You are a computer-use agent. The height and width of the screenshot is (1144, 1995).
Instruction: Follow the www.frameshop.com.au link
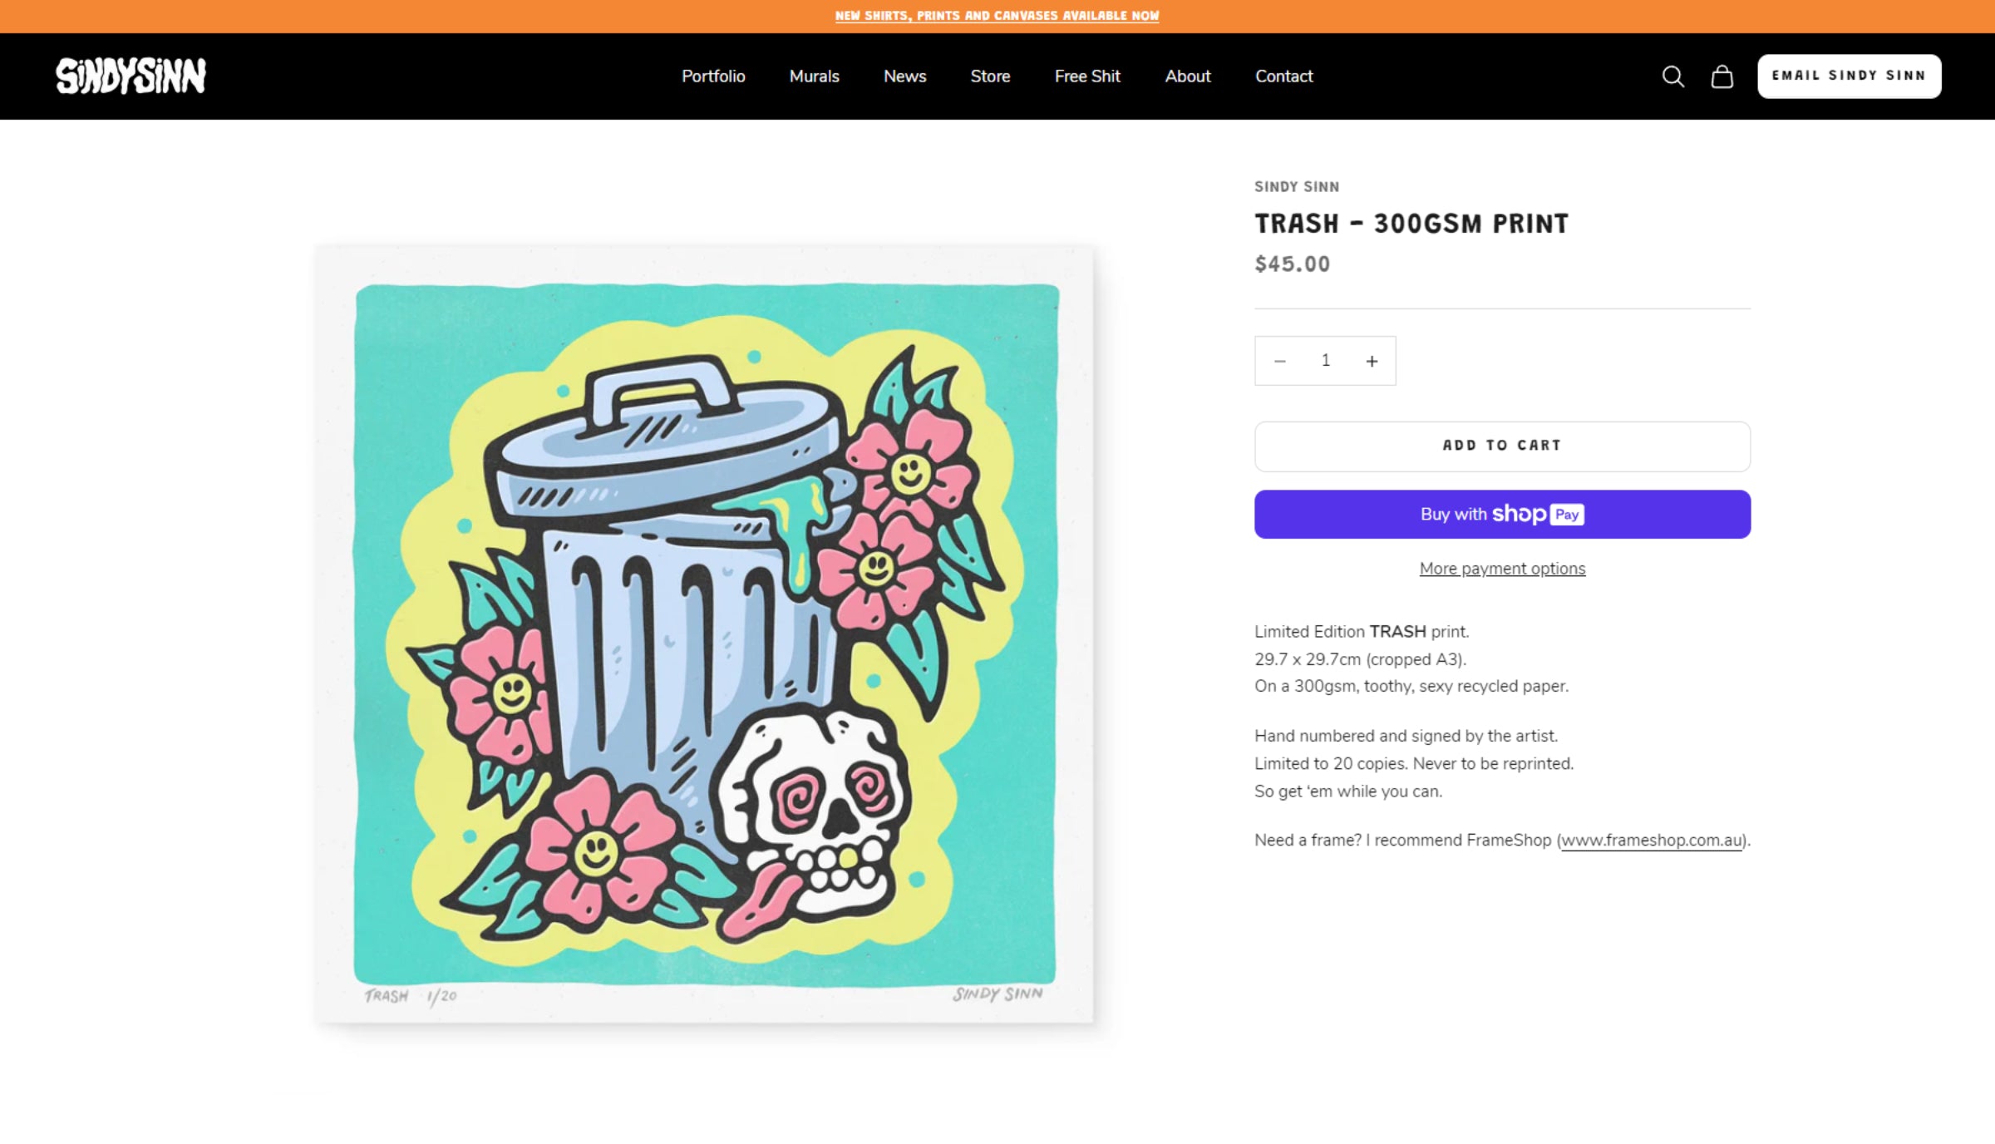click(1651, 841)
